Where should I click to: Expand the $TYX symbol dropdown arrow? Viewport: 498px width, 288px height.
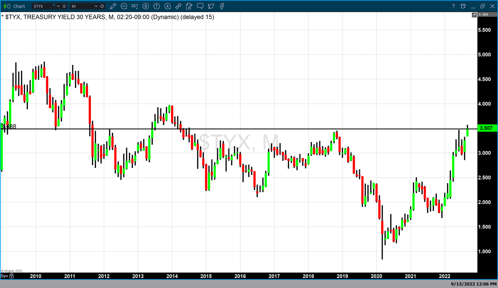(58, 6)
